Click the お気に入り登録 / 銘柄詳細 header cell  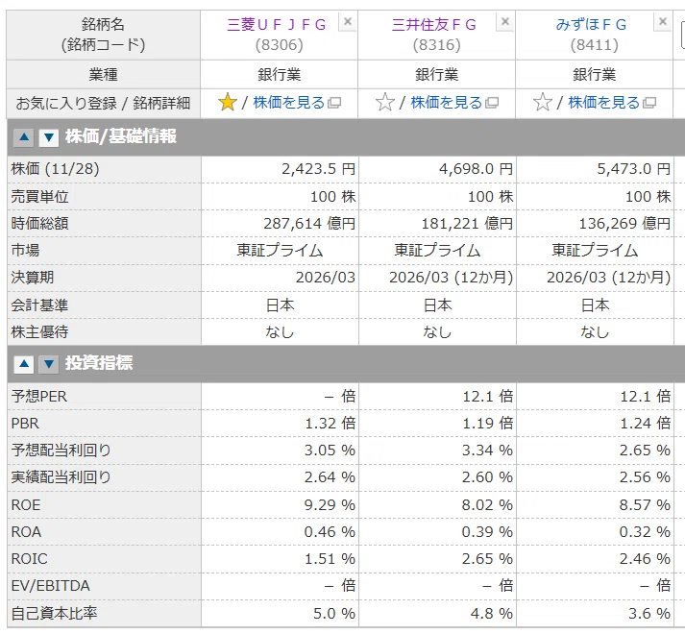coord(103,104)
